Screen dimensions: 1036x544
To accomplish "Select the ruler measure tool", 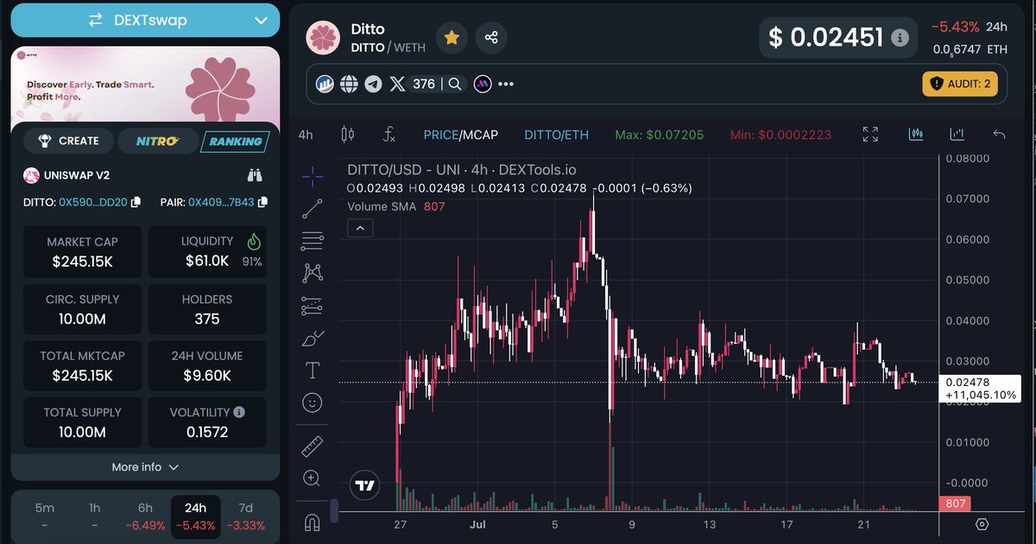I will click(x=313, y=446).
